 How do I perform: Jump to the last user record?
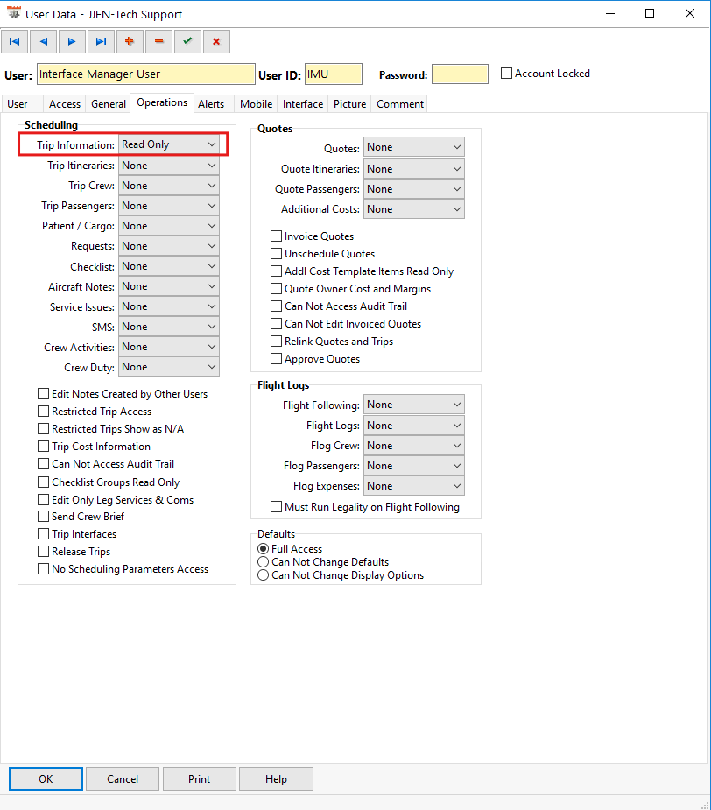[101, 41]
